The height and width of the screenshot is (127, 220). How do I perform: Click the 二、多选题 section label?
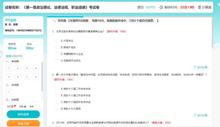12,85
